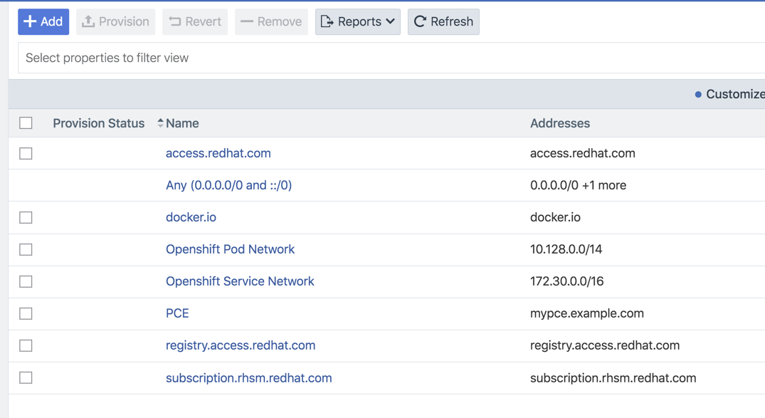
Task: Open the Customize view options
Action: (733, 93)
